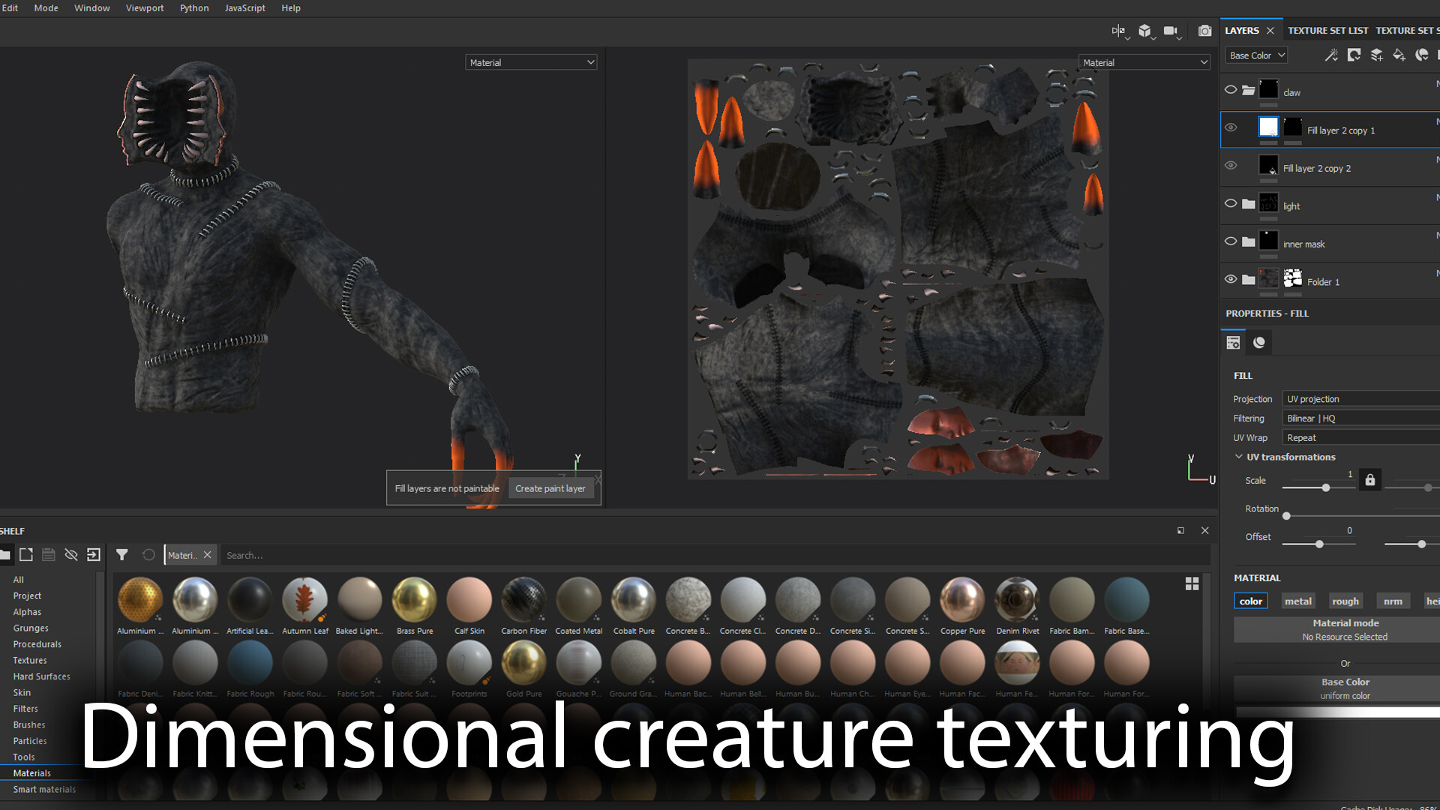Switch to the Texture Set List tab
This screenshot has height=810, width=1440.
click(x=1327, y=30)
